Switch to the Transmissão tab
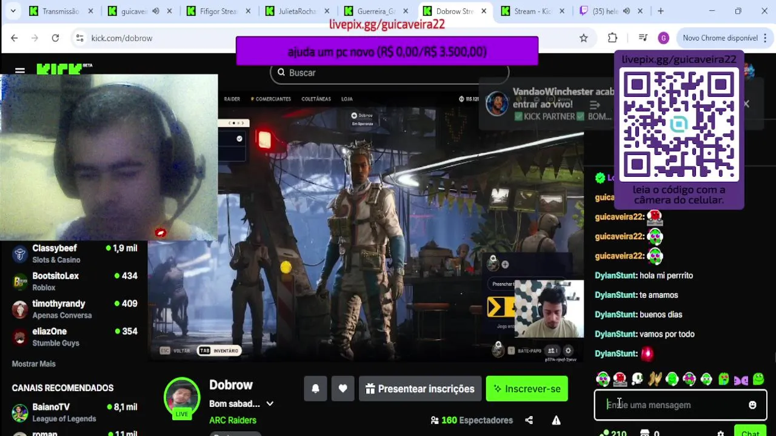 click(61, 11)
